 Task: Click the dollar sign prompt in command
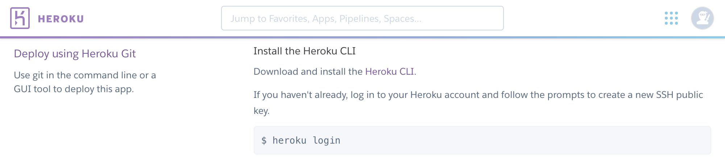pos(264,140)
